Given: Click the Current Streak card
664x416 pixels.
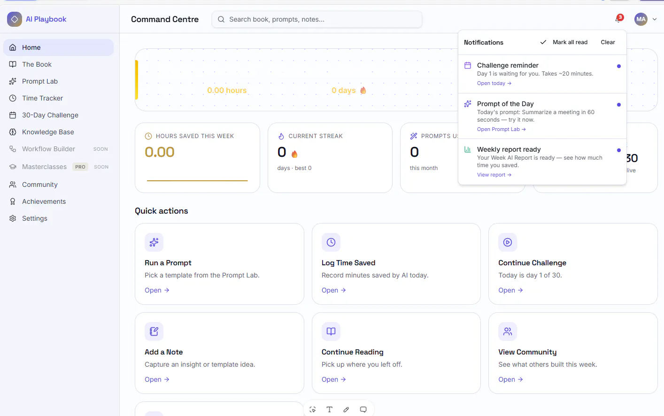Looking at the screenshot, I should 330,158.
